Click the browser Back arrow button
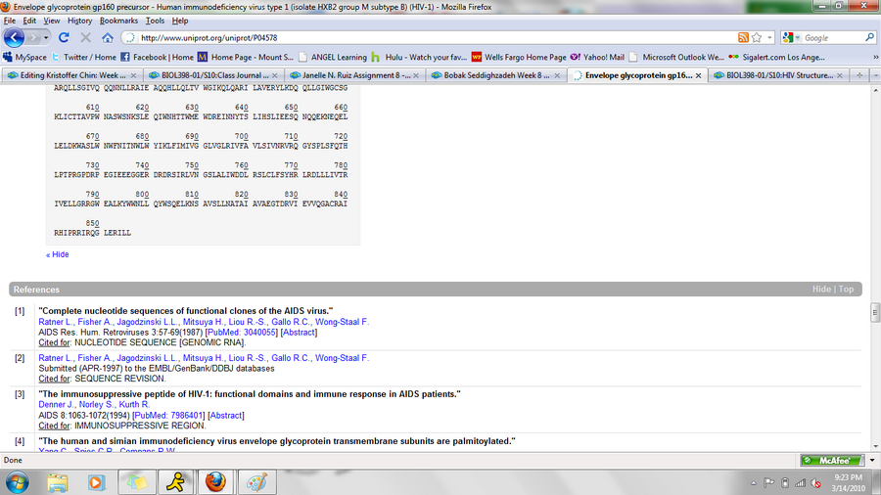Viewport: 881px width, 495px height. [16, 37]
